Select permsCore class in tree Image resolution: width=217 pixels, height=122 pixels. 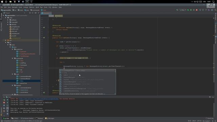pyautogui.click(x=23, y=83)
